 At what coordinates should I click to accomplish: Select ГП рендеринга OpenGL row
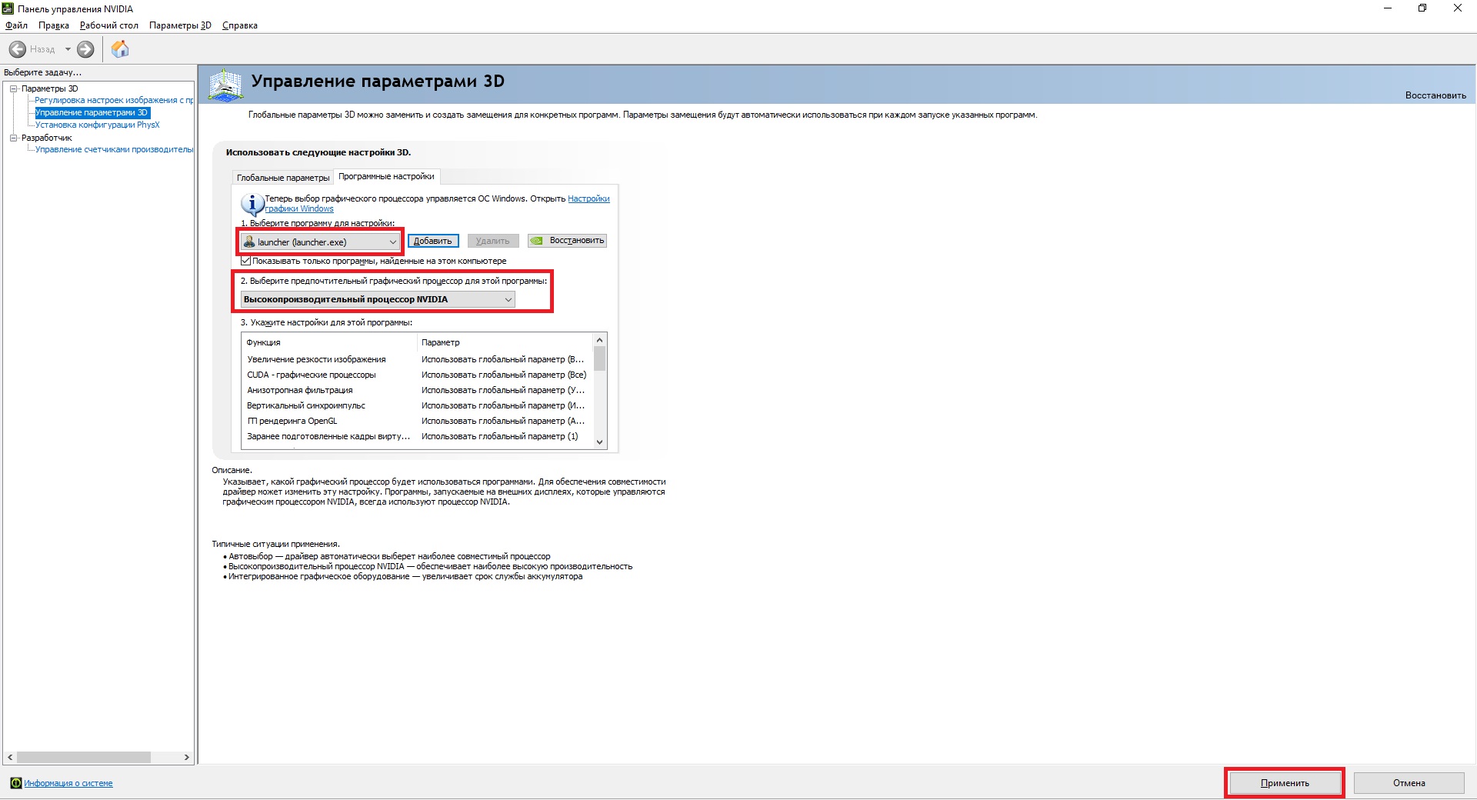pos(418,421)
